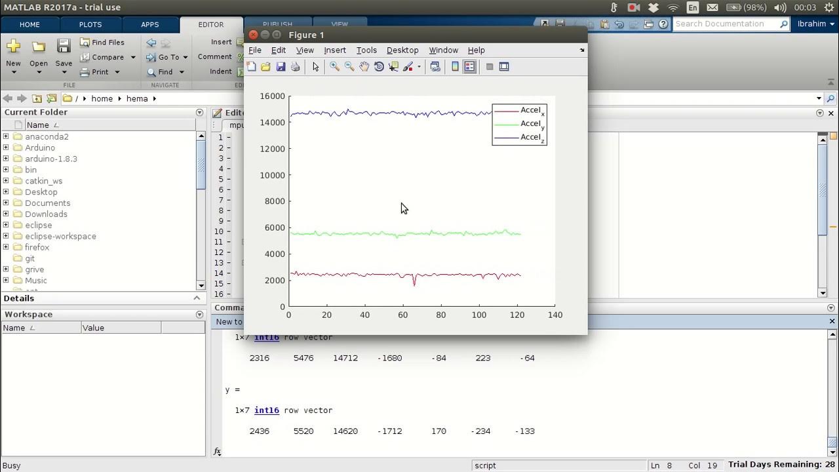Switch to the APPS tab in MATLAB
839x472 pixels.
[x=150, y=24]
